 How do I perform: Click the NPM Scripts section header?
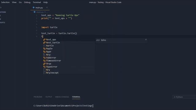[2, 23]
